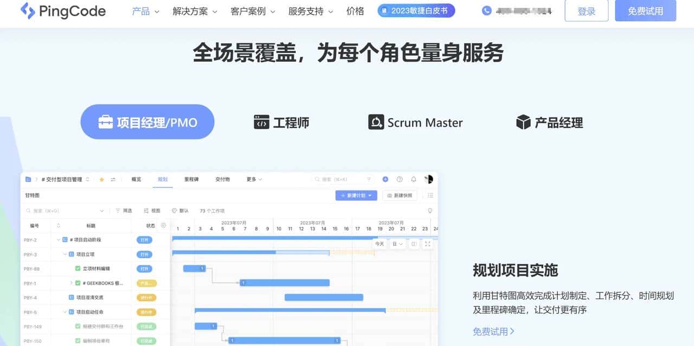The width and height of the screenshot is (694, 346).
Task: Select the 工程师 role tab
Action: point(281,122)
